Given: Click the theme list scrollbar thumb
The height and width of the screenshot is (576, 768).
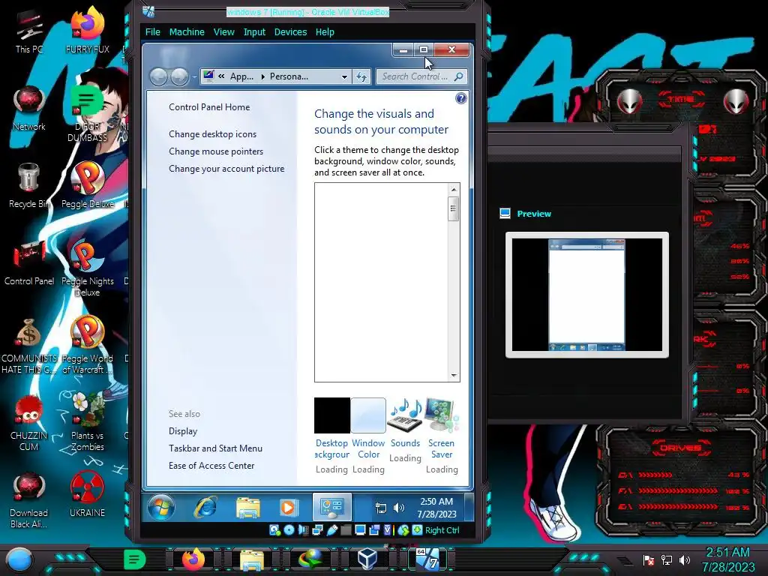Looking at the screenshot, I should pyautogui.click(x=454, y=208).
